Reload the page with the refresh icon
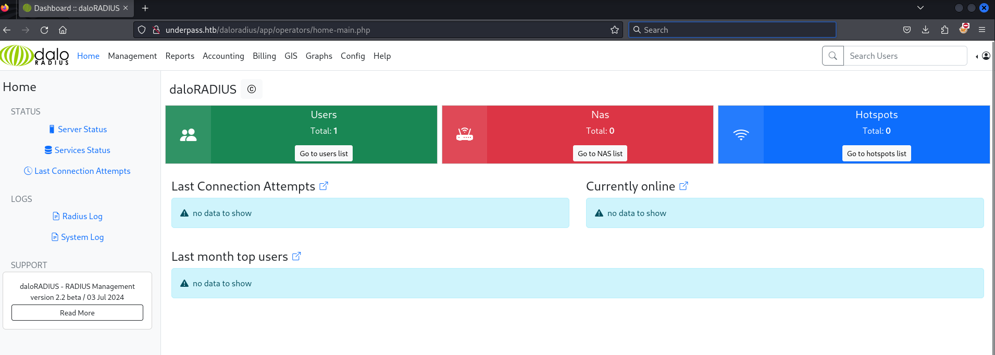The height and width of the screenshot is (355, 995). tap(44, 30)
